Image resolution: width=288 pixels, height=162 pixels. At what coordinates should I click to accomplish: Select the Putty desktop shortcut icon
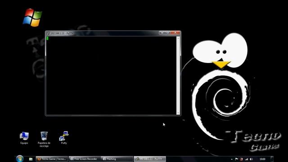pyautogui.click(x=64, y=138)
